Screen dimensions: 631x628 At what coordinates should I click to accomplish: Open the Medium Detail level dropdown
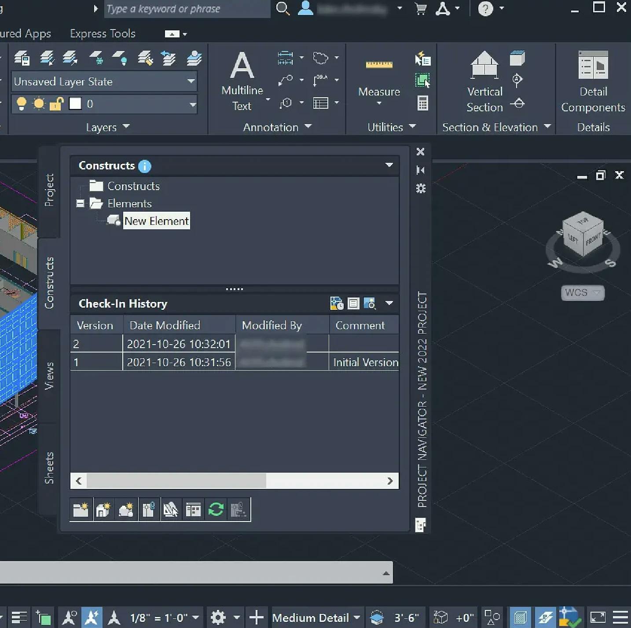click(316, 617)
